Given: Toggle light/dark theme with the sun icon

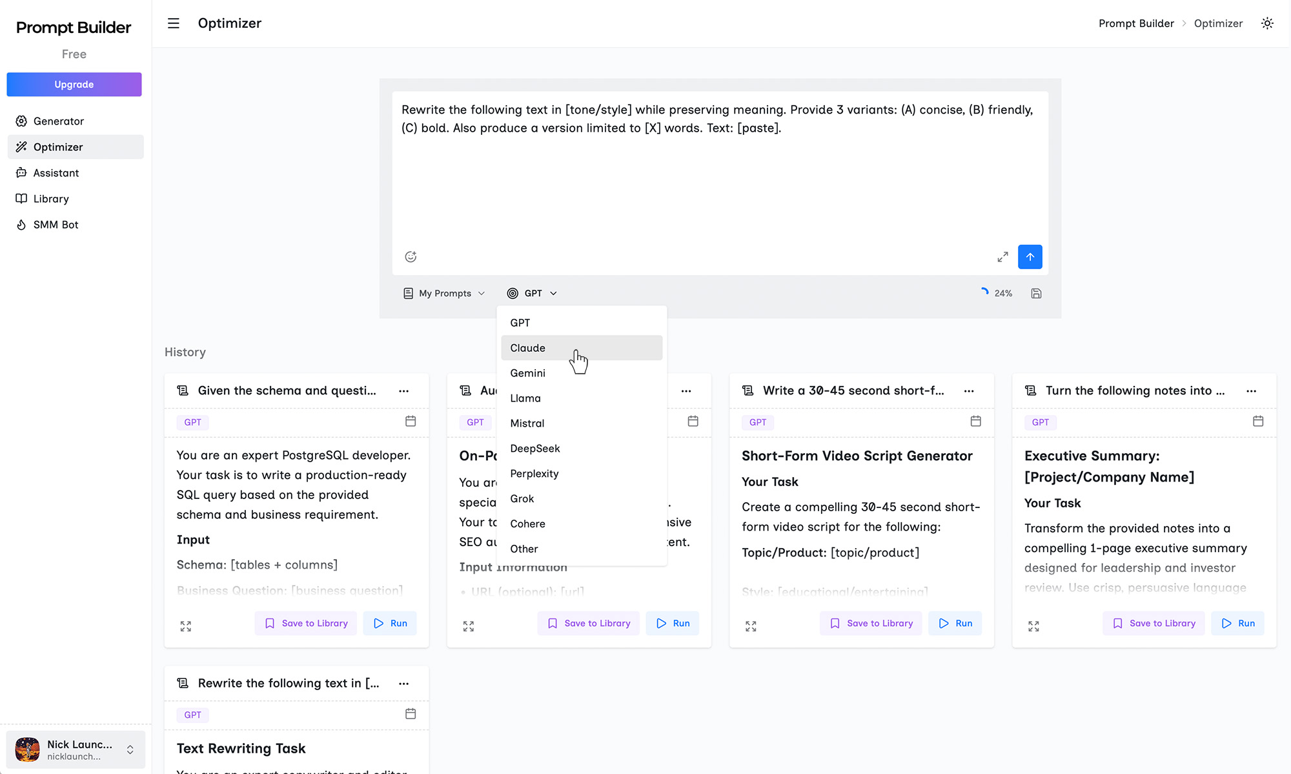Looking at the screenshot, I should (1267, 23).
